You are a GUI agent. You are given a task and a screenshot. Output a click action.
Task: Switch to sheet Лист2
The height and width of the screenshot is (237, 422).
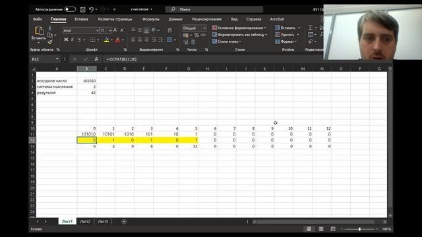[x=85, y=221]
